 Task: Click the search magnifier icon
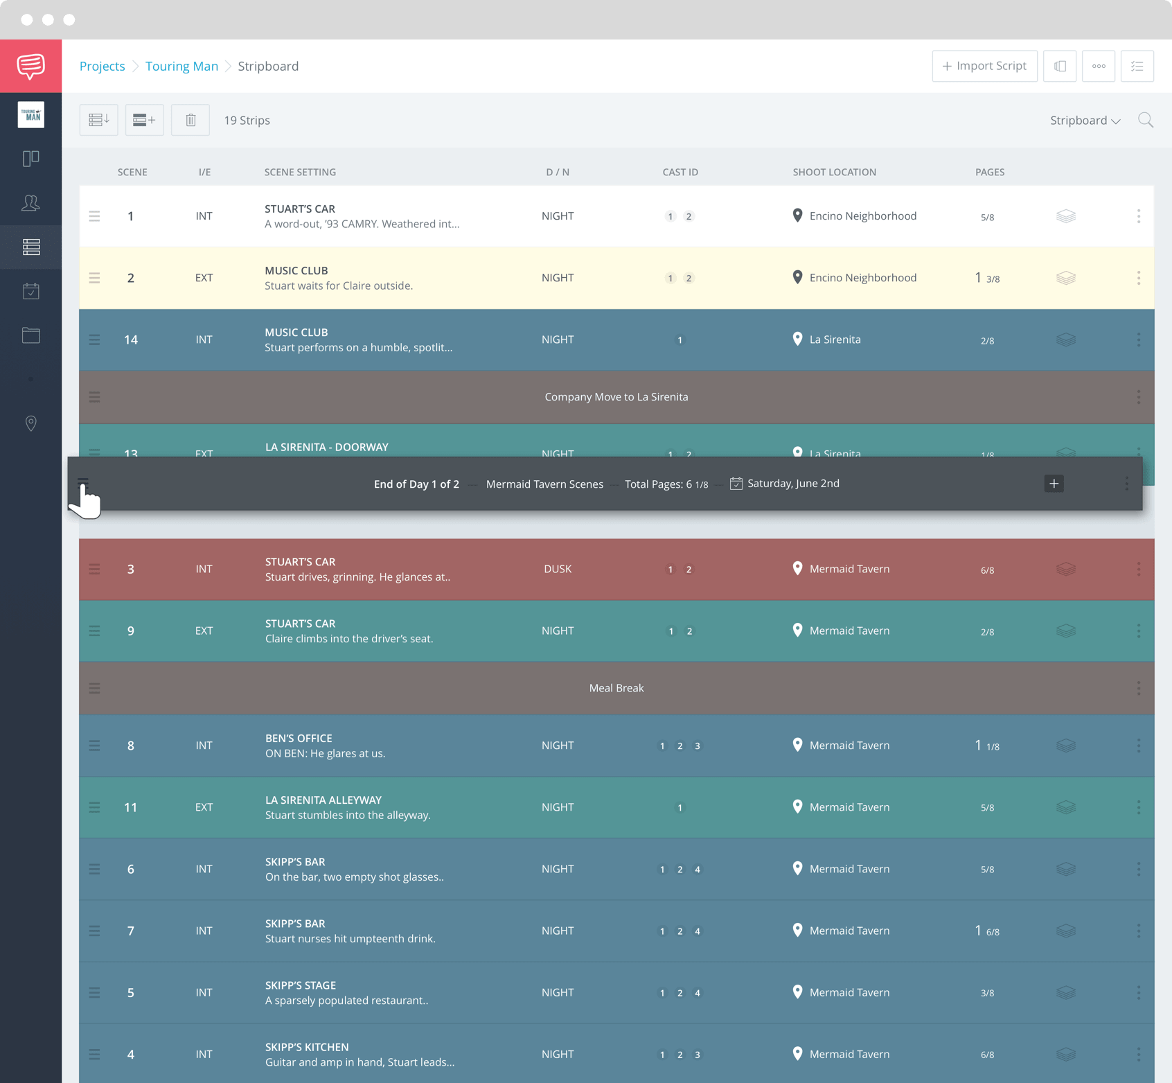click(1146, 120)
